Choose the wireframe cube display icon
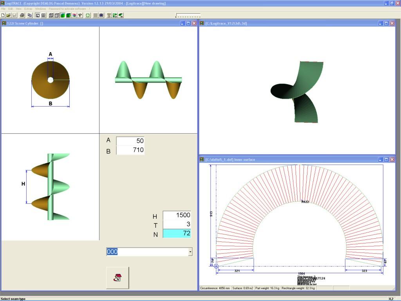 51,15
